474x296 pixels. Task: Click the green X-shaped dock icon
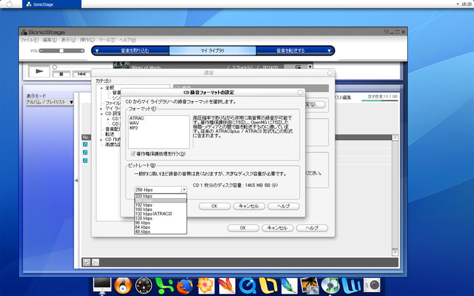point(164,286)
